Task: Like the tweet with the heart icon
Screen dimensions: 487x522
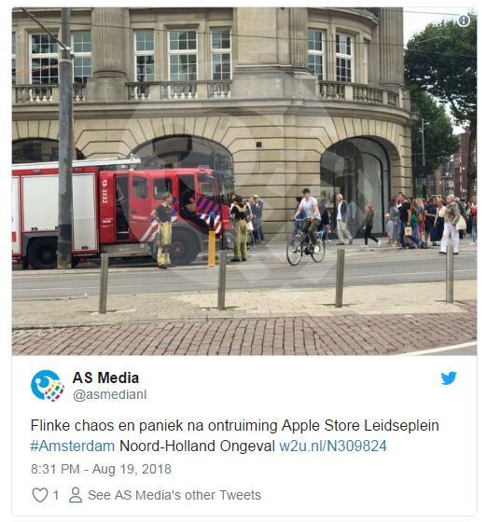Action: pos(40,495)
